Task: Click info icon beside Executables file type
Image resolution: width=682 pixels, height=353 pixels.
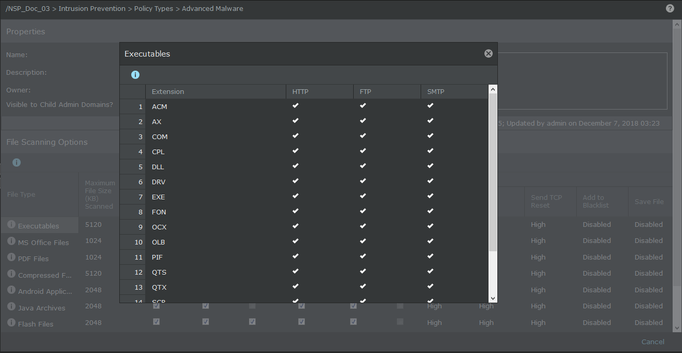Action: 11,225
